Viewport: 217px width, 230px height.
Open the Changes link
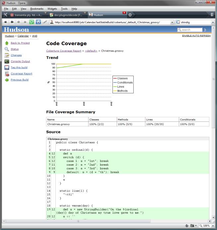[x=16, y=55]
